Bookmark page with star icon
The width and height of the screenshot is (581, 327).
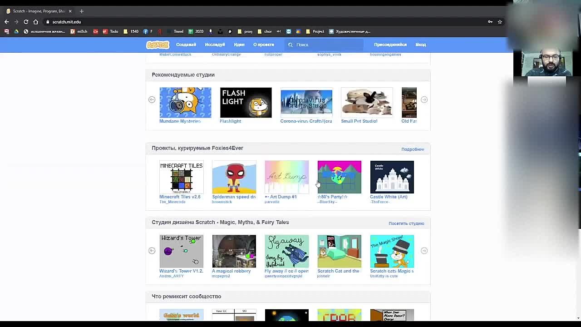coord(500,22)
